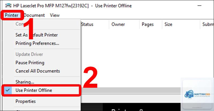Choose Pause Printing from menu
214x111 pixels.
(x=30, y=63)
